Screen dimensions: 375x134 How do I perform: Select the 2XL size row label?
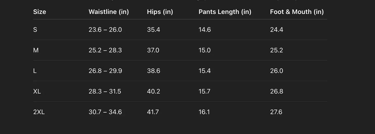click(x=39, y=112)
